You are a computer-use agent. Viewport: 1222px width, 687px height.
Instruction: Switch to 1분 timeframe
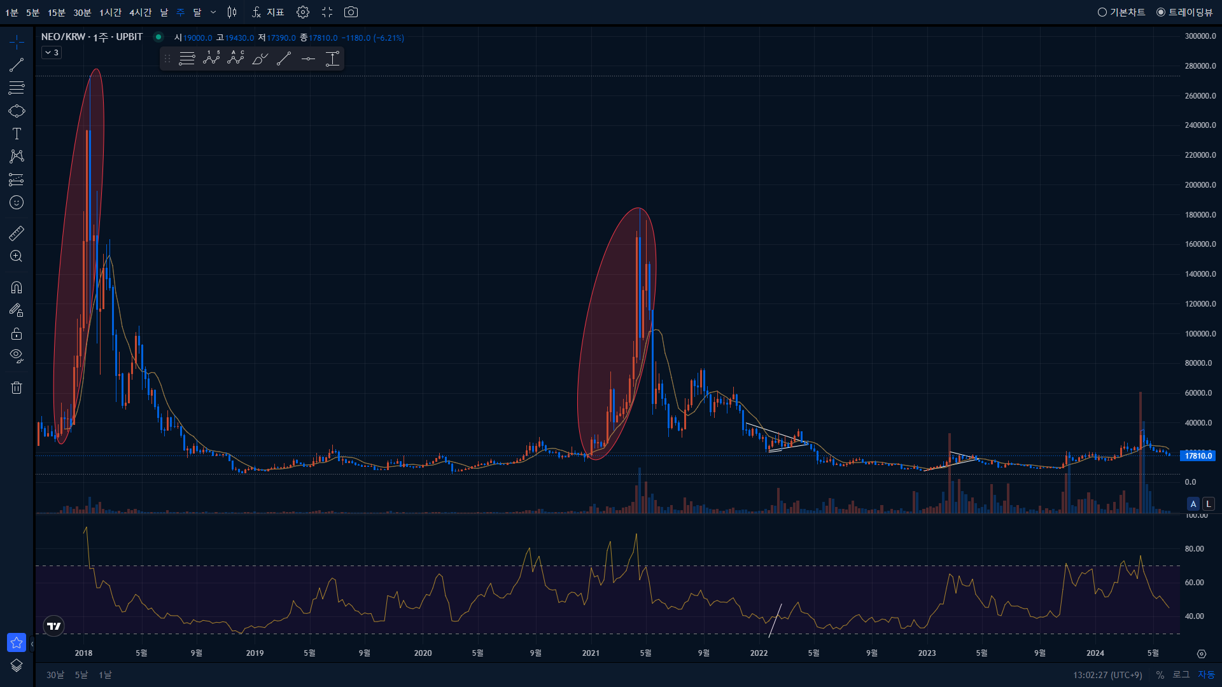tap(11, 13)
